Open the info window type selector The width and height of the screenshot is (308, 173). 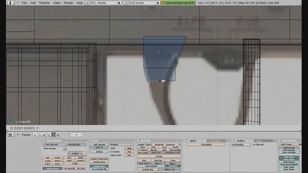(11, 3)
